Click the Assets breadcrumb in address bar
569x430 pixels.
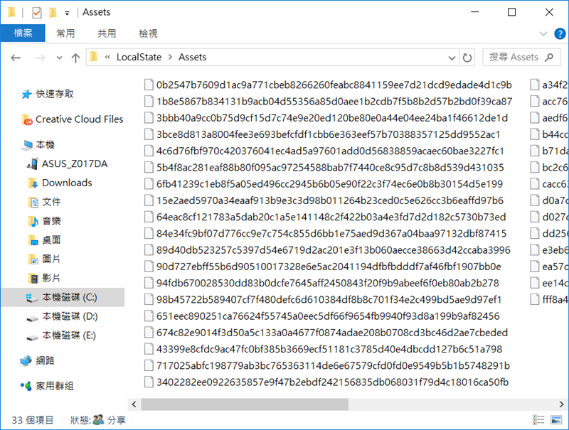[192, 58]
